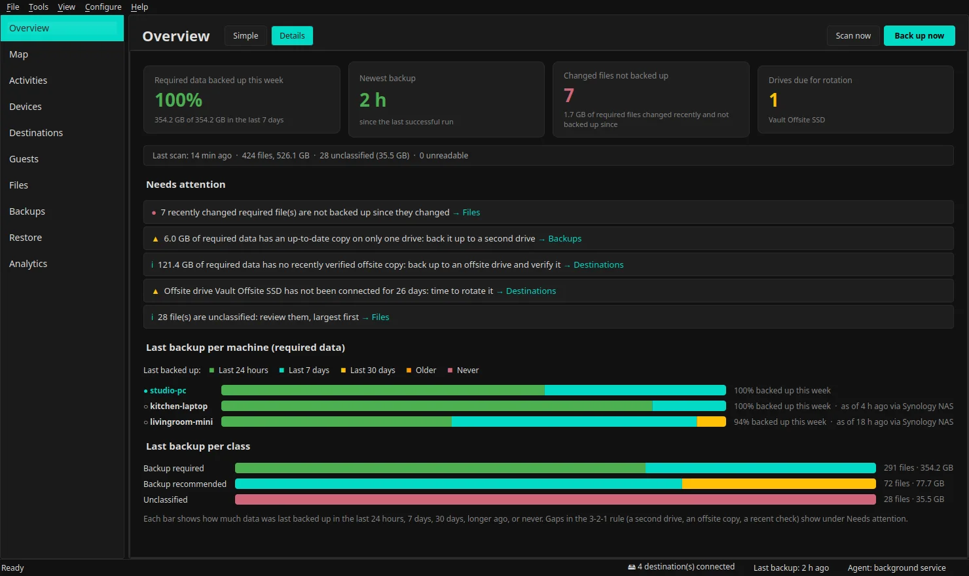This screenshot has height=576, width=969.
Task: Click the Scan now button
Action: tap(853, 36)
